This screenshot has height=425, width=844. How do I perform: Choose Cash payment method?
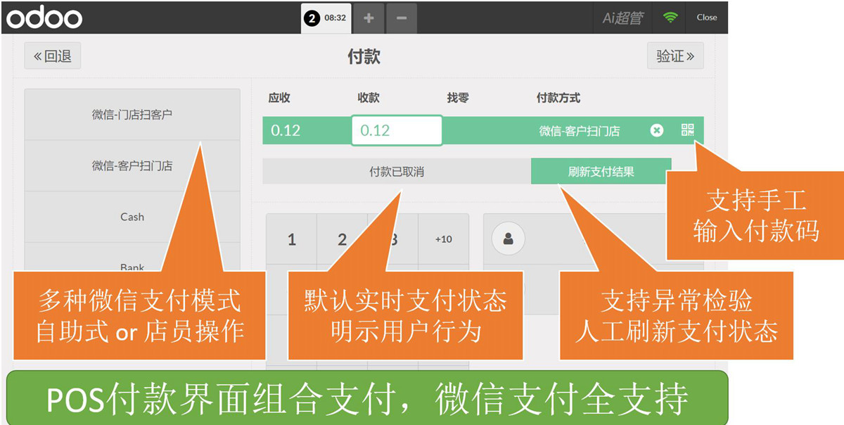(132, 217)
